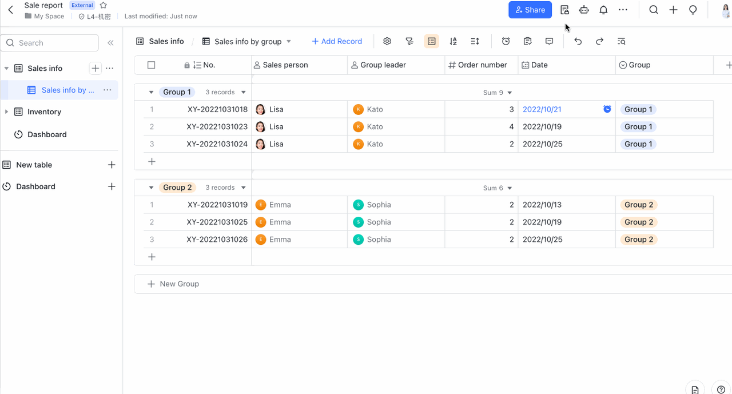Viewport: 732px width, 394px height.
Task: Open the Sum 9 summary dropdown
Action: point(497,93)
